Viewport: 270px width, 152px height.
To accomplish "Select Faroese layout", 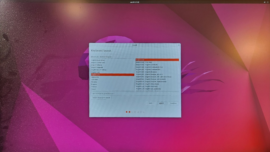I will [x=113, y=82].
